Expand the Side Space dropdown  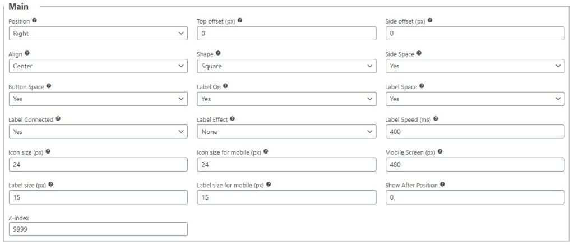[x=475, y=66]
